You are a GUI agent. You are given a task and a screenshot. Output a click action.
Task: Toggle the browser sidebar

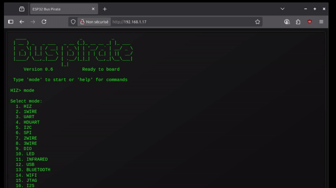[x=11, y=22]
